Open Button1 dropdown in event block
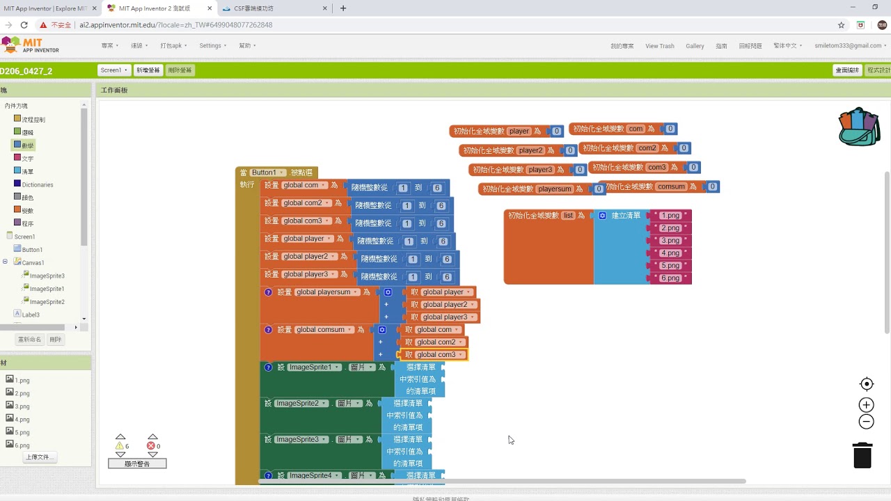 (x=268, y=173)
